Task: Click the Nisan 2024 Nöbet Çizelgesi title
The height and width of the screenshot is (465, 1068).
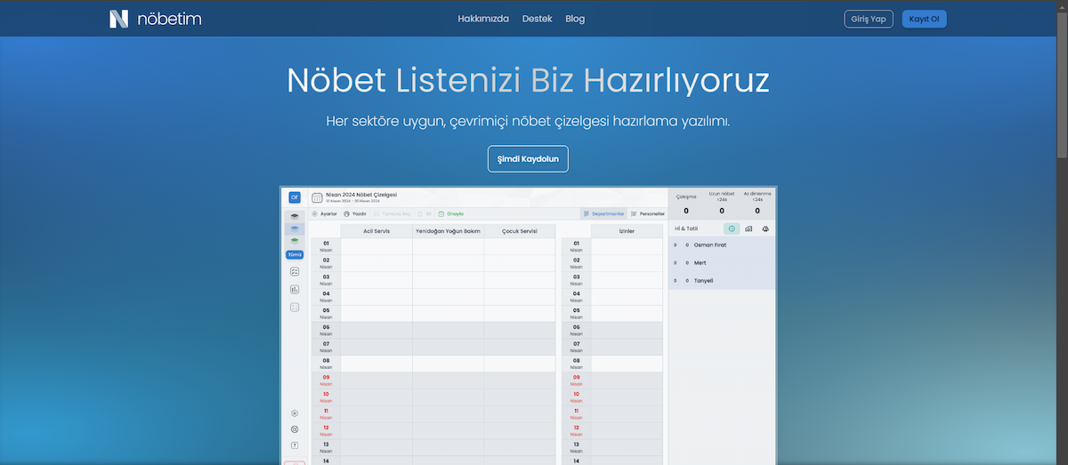Action: 361,194
